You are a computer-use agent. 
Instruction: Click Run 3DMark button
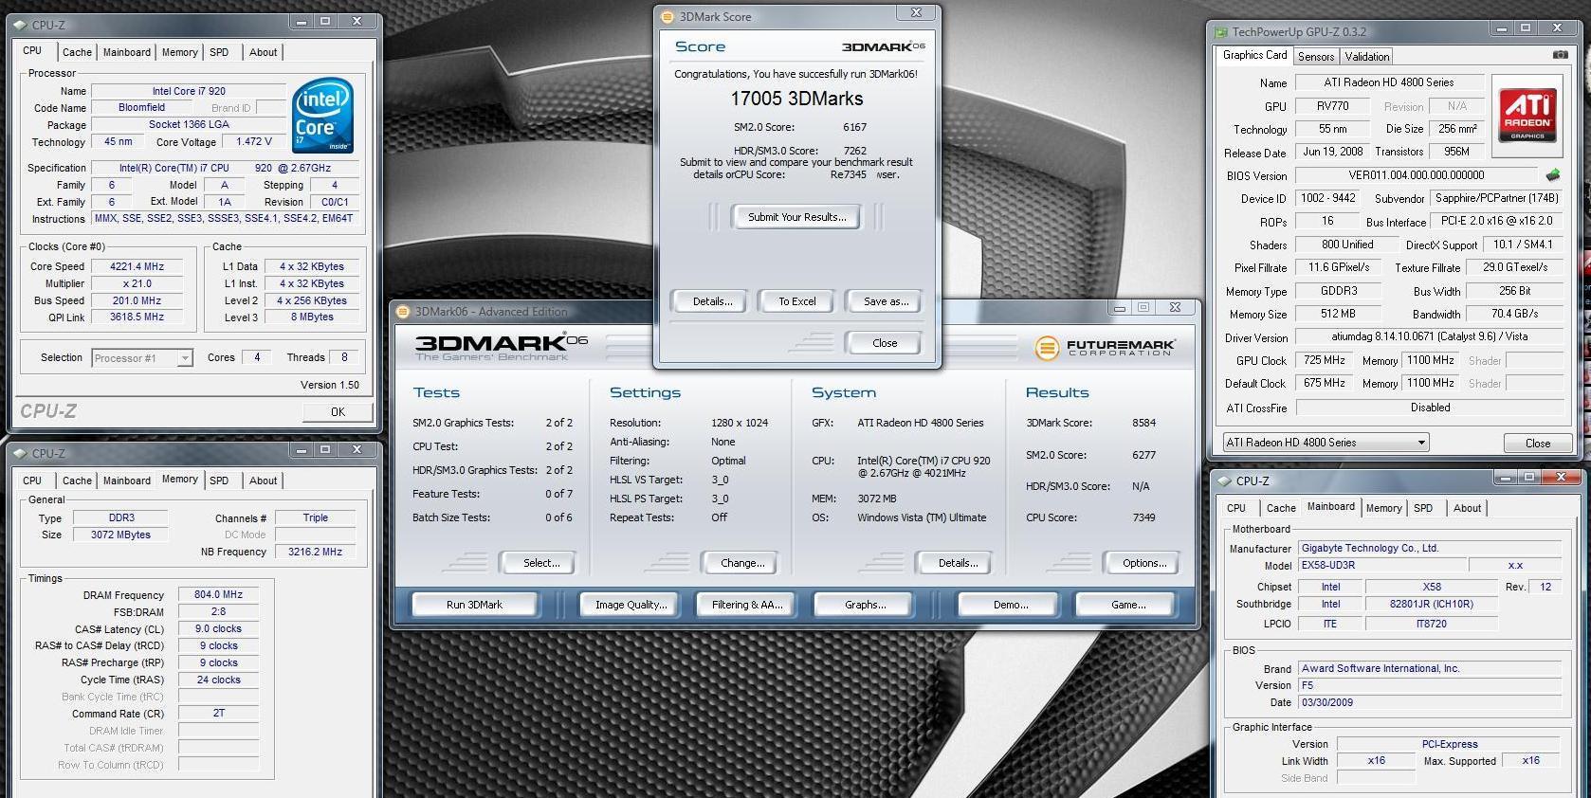474,605
